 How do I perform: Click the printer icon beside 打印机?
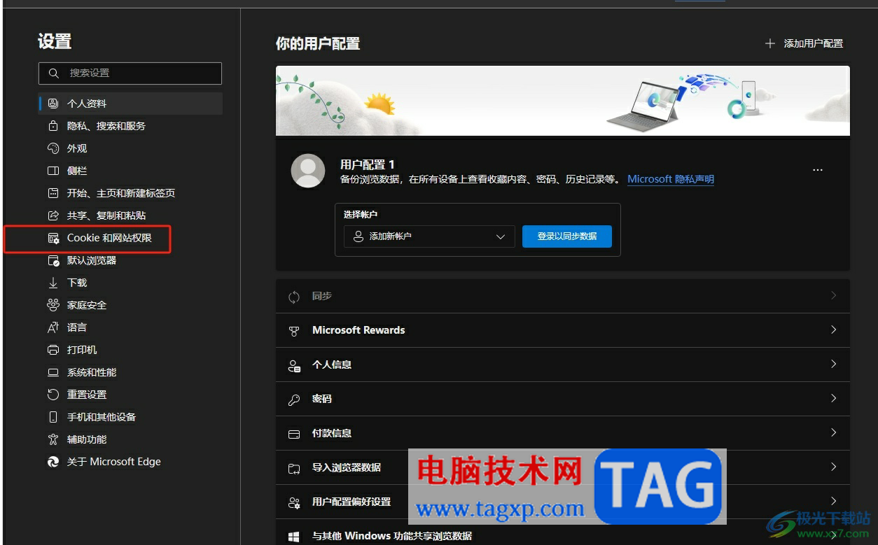pyautogui.click(x=53, y=350)
